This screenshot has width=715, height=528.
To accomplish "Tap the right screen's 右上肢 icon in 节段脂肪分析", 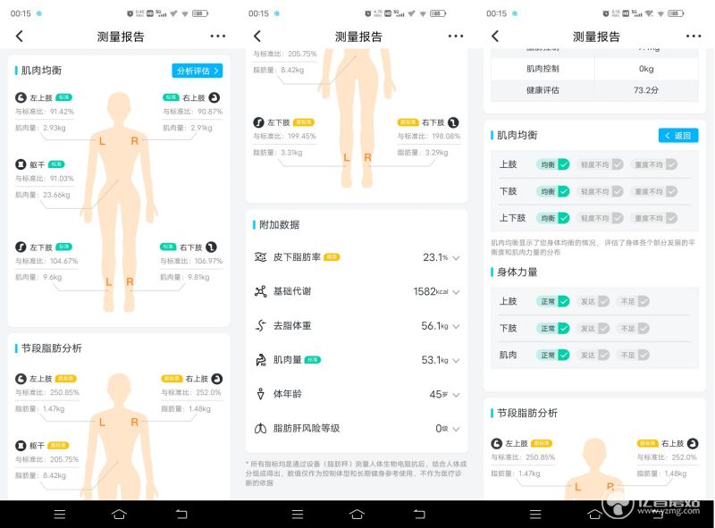I will coord(693,443).
